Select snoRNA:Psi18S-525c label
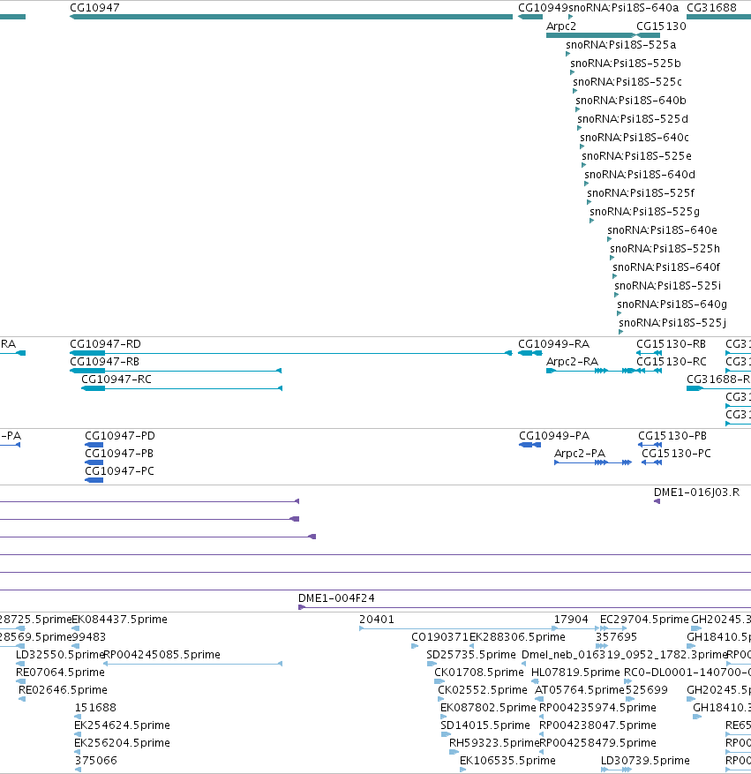Image resolution: width=751 pixels, height=774 pixels. coord(627,82)
